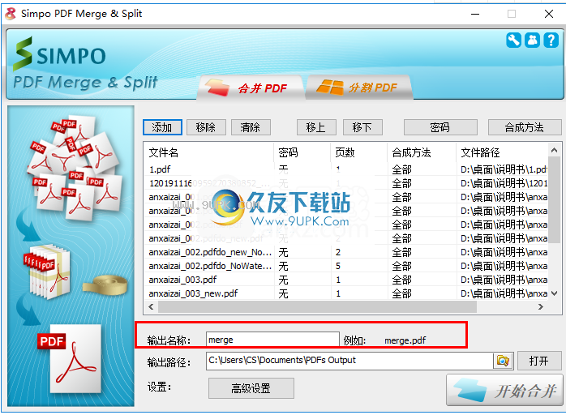Focus the 输出名称 input field
Viewport: 566px width, 415px height.
coord(272,340)
